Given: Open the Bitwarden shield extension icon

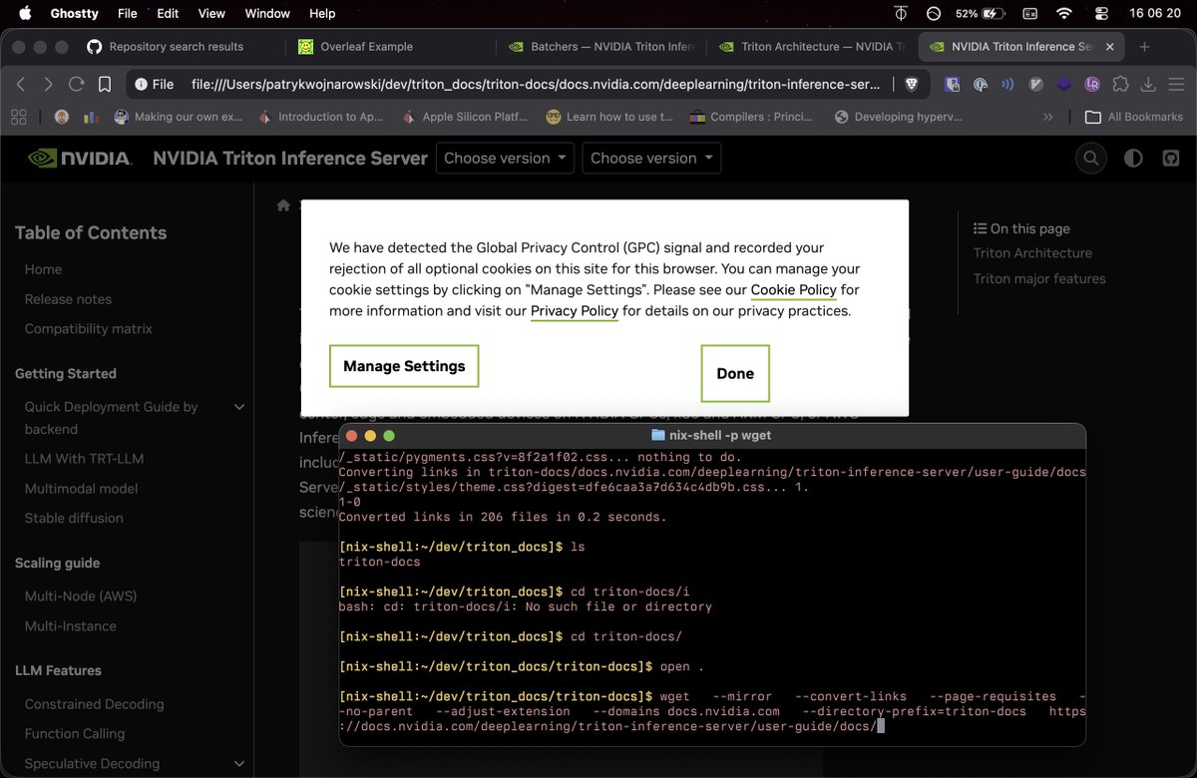Looking at the screenshot, I should (953, 85).
